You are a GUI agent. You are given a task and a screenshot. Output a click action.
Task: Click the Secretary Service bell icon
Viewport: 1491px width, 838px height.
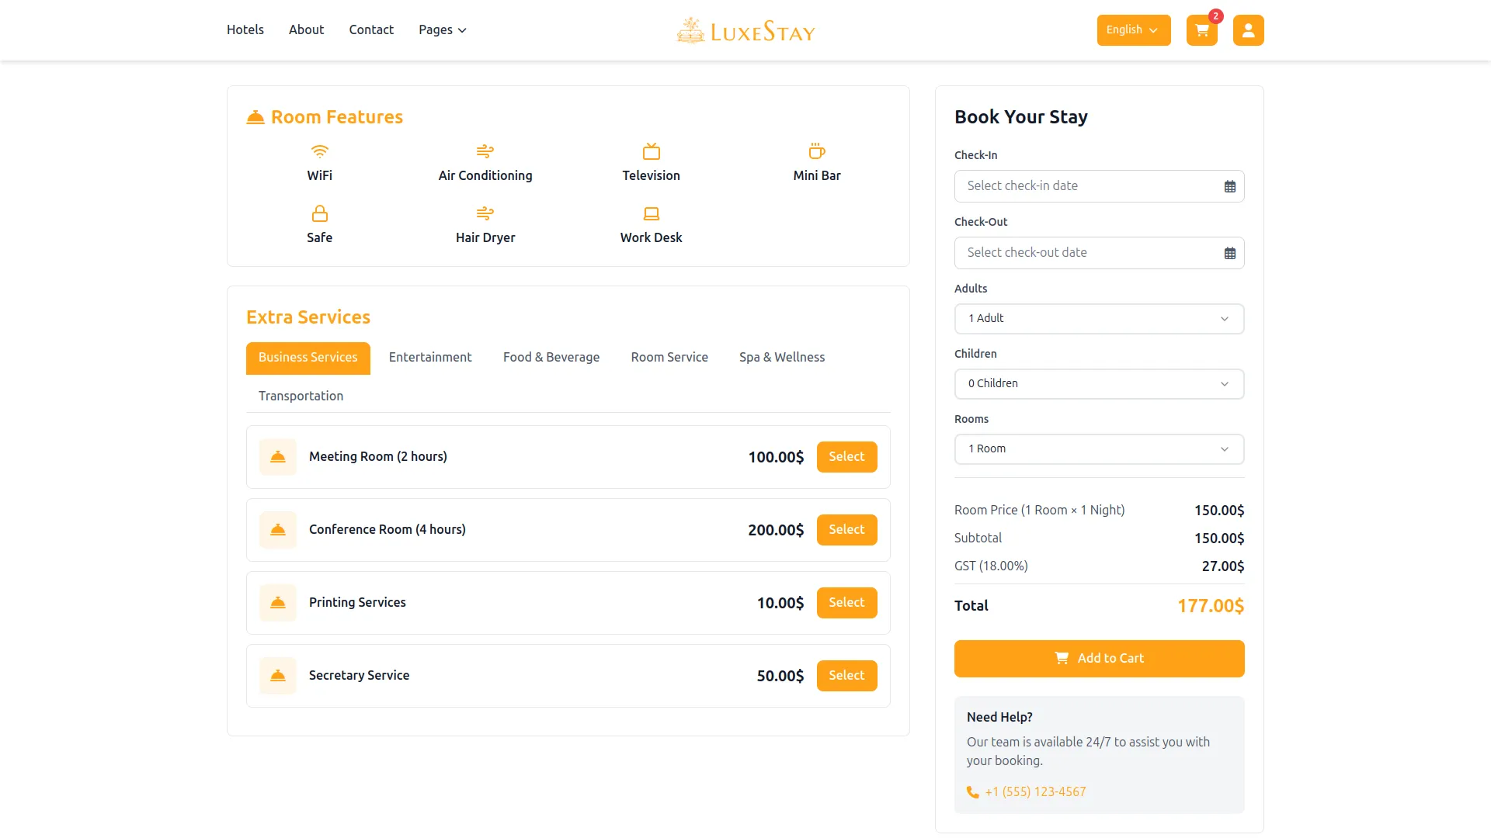[278, 676]
